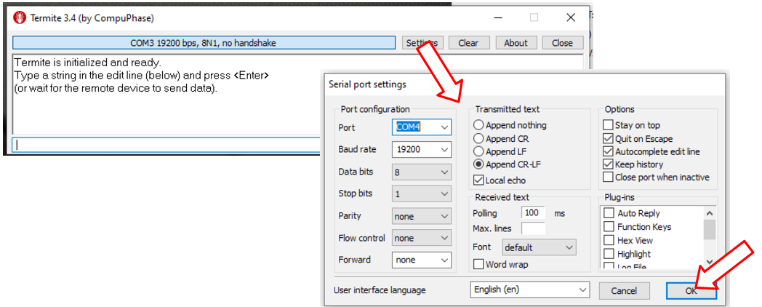
Task: Open the Forward dropdown
Action: click(x=421, y=260)
